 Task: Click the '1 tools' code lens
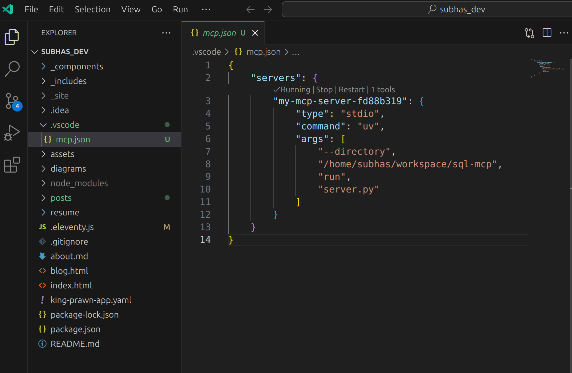pyautogui.click(x=383, y=90)
